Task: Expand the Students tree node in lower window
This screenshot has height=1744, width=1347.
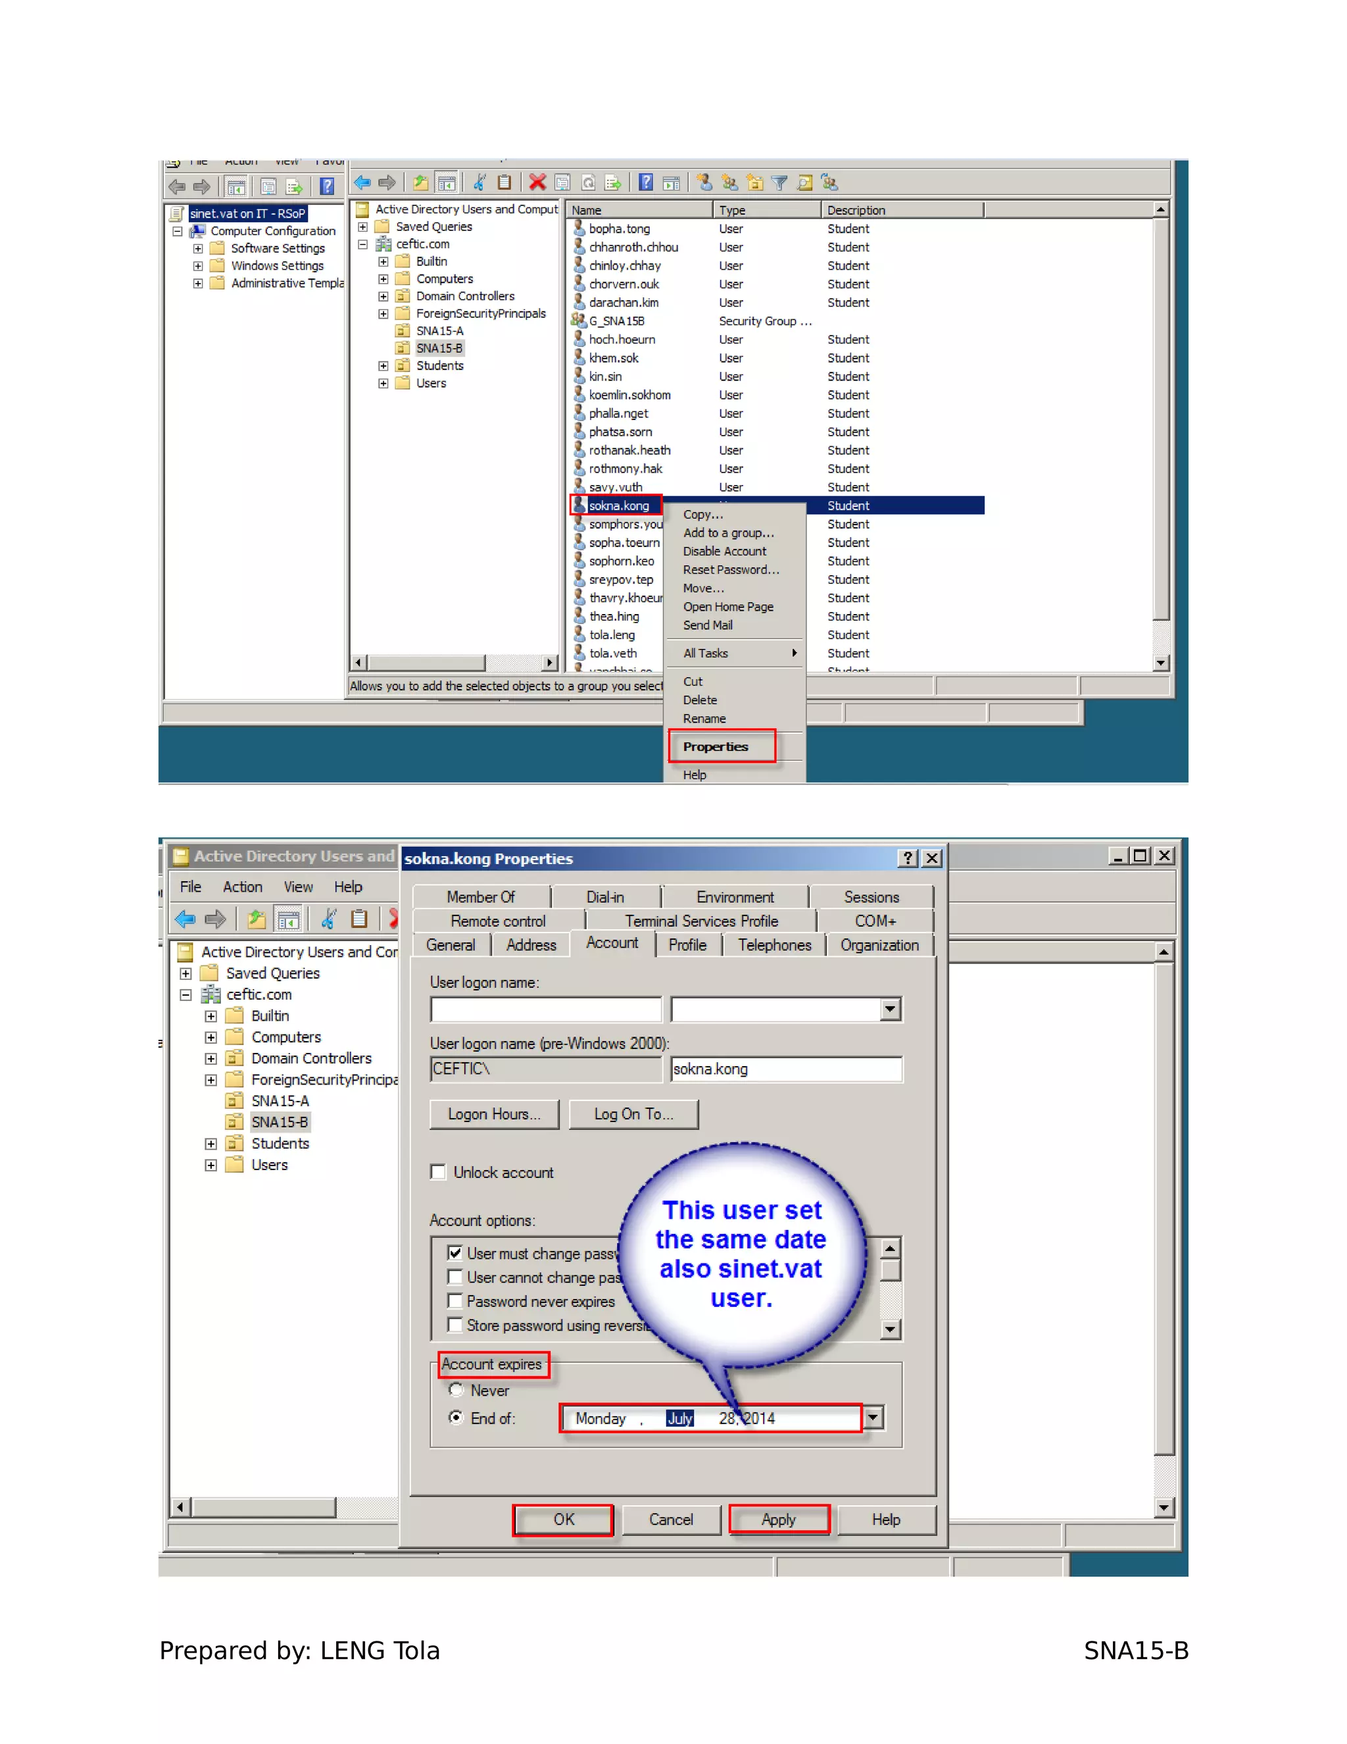Action: pos(210,1144)
